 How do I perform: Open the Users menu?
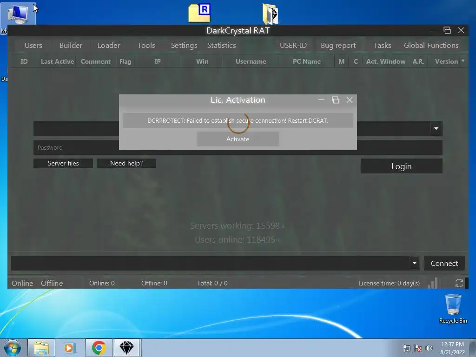pyautogui.click(x=33, y=46)
